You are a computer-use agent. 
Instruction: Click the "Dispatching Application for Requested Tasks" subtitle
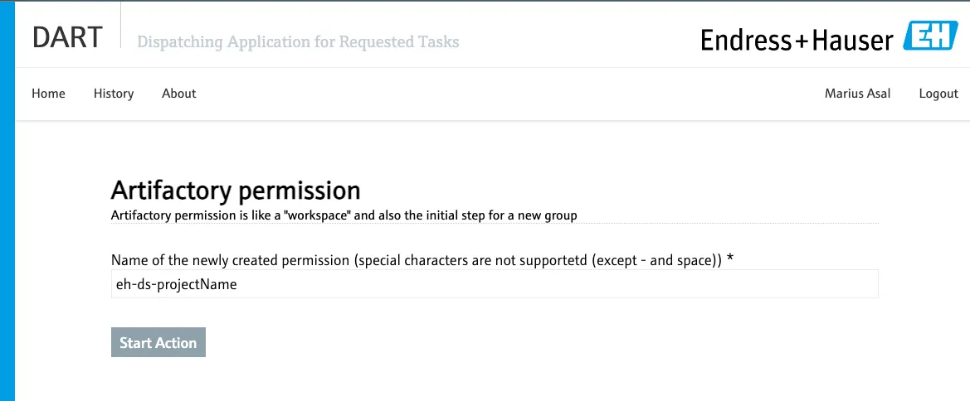(298, 41)
